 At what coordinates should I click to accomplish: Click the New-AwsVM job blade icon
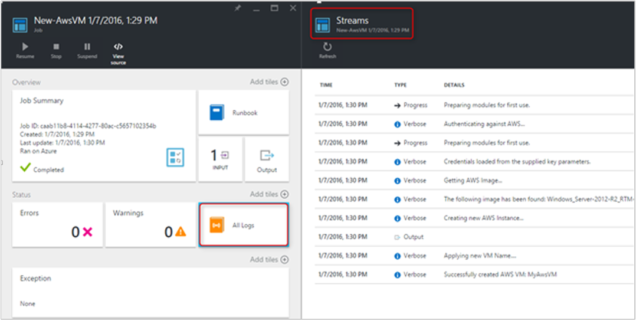coord(19,25)
